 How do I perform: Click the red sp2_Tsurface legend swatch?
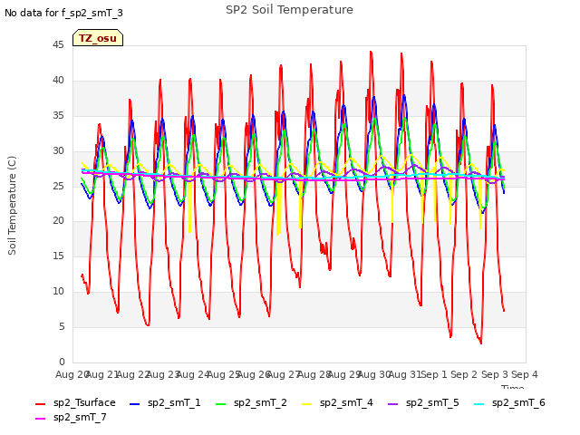pyautogui.click(x=40, y=404)
